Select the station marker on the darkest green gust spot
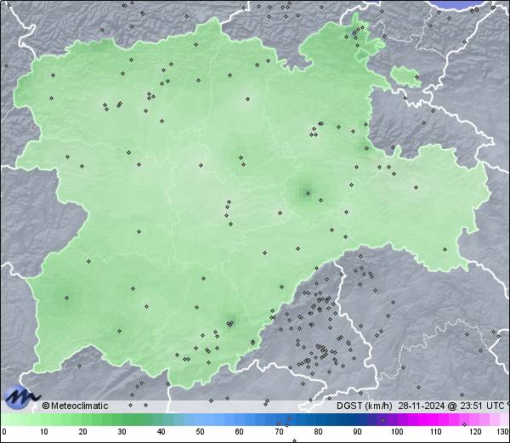The image size is (510, 443). click(308, 194)
